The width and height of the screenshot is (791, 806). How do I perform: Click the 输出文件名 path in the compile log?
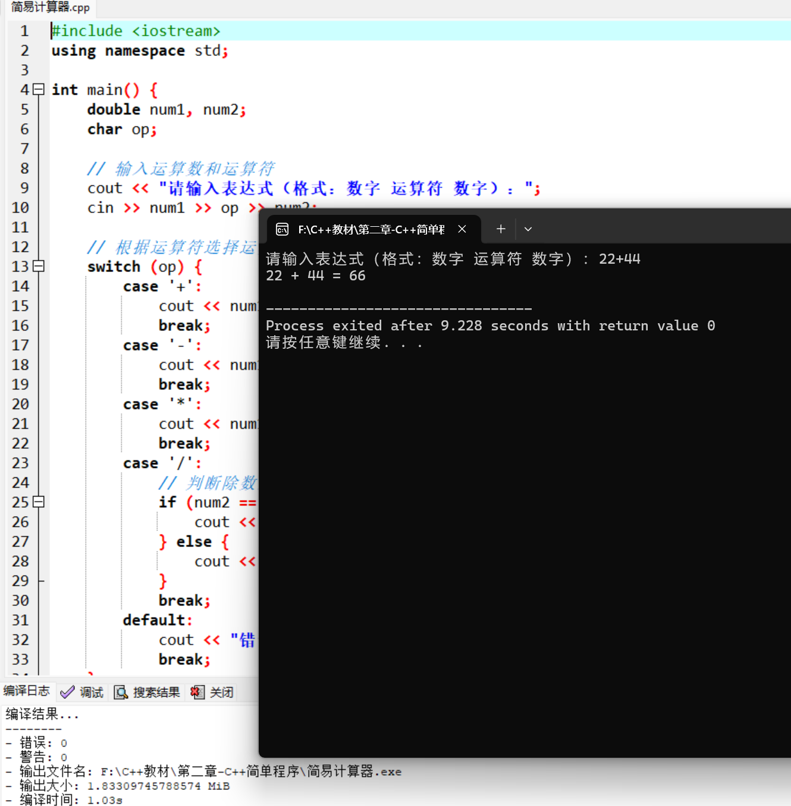204,771
